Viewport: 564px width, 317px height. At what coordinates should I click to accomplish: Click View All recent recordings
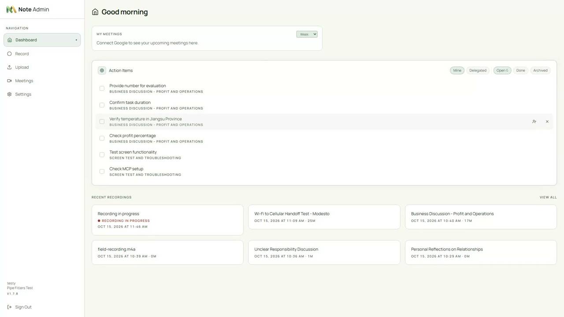[548, 197]
